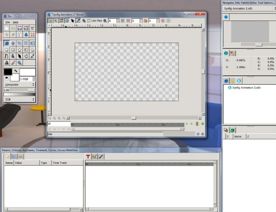Pick the Fill bucket tool
The height and width of the screenshot is (212, 276).
click(x=26, y=56)
